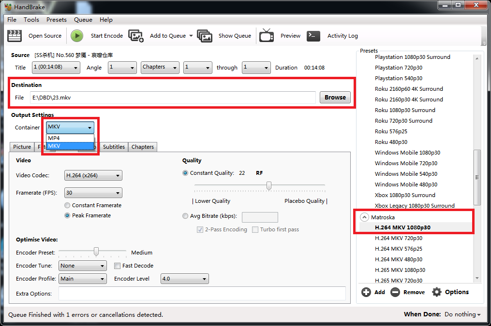
Task: Select preset Windows Mobile 480p30
Action: pos(406,184)
